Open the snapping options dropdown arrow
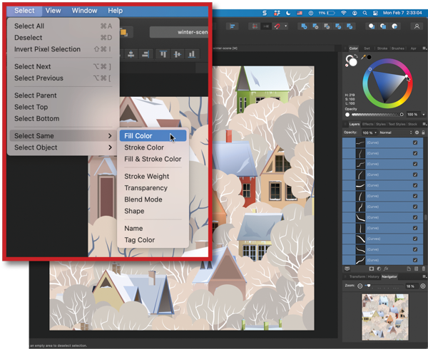Screen dimensions: 428x349 coord(286,26)
